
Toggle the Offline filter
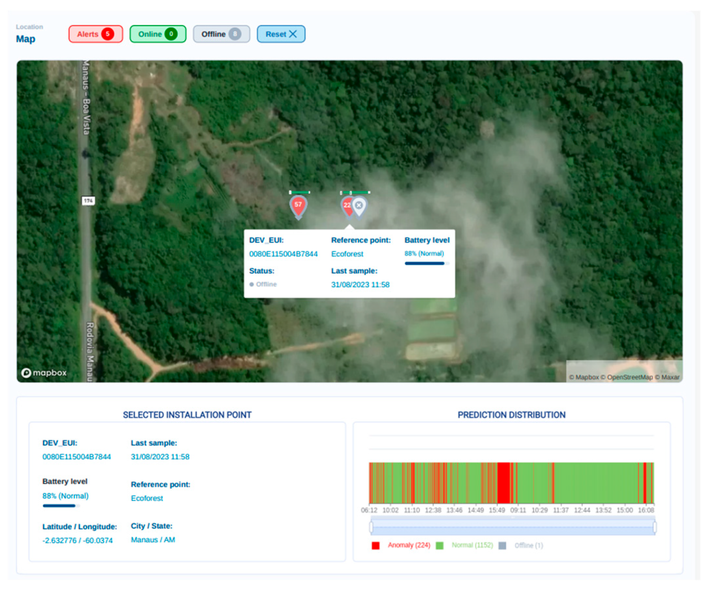[x=213, y=34]
